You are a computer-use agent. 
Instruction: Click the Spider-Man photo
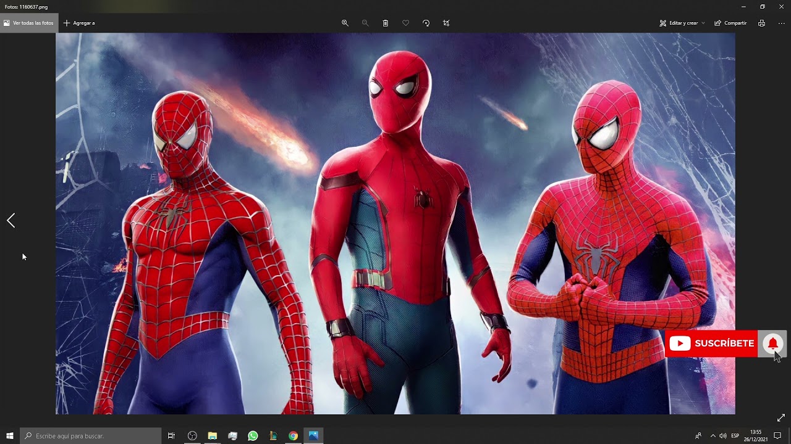[395, 224]
